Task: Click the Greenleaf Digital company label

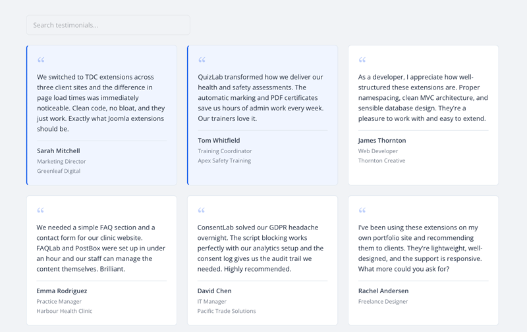Action: point(59,171)
